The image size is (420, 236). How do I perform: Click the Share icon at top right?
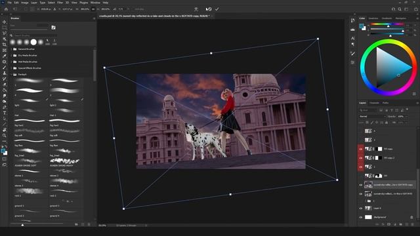coord(416,9)
